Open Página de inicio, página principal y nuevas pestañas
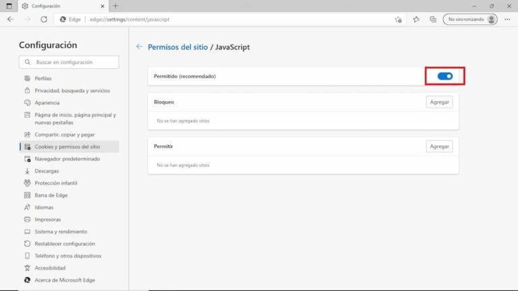The image size is (518, 291). pos(69,119)
